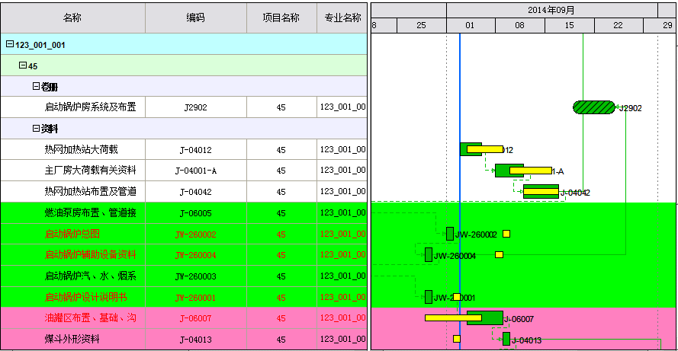Click code cell J-04001-A
This screenshot has height=351, width=678.
pos(195,171)
